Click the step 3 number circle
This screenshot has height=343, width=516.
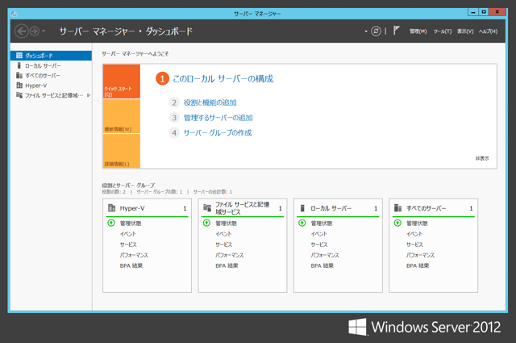click(x=174, y=118)
